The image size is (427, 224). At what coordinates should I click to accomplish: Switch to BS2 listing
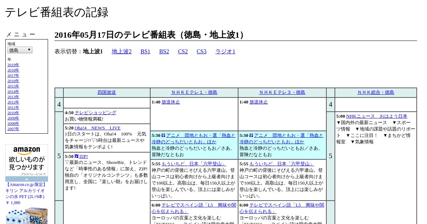(164, 52)
